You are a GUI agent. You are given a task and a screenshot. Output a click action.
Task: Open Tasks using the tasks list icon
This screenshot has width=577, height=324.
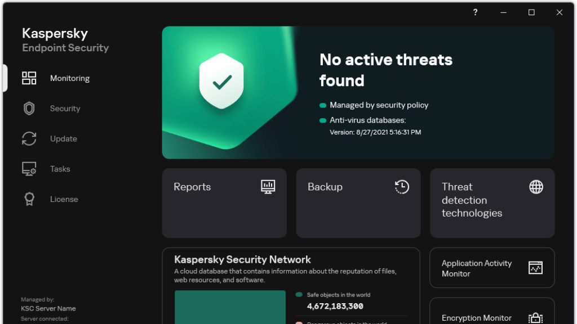pyautogui.click(x=29, y=169)
